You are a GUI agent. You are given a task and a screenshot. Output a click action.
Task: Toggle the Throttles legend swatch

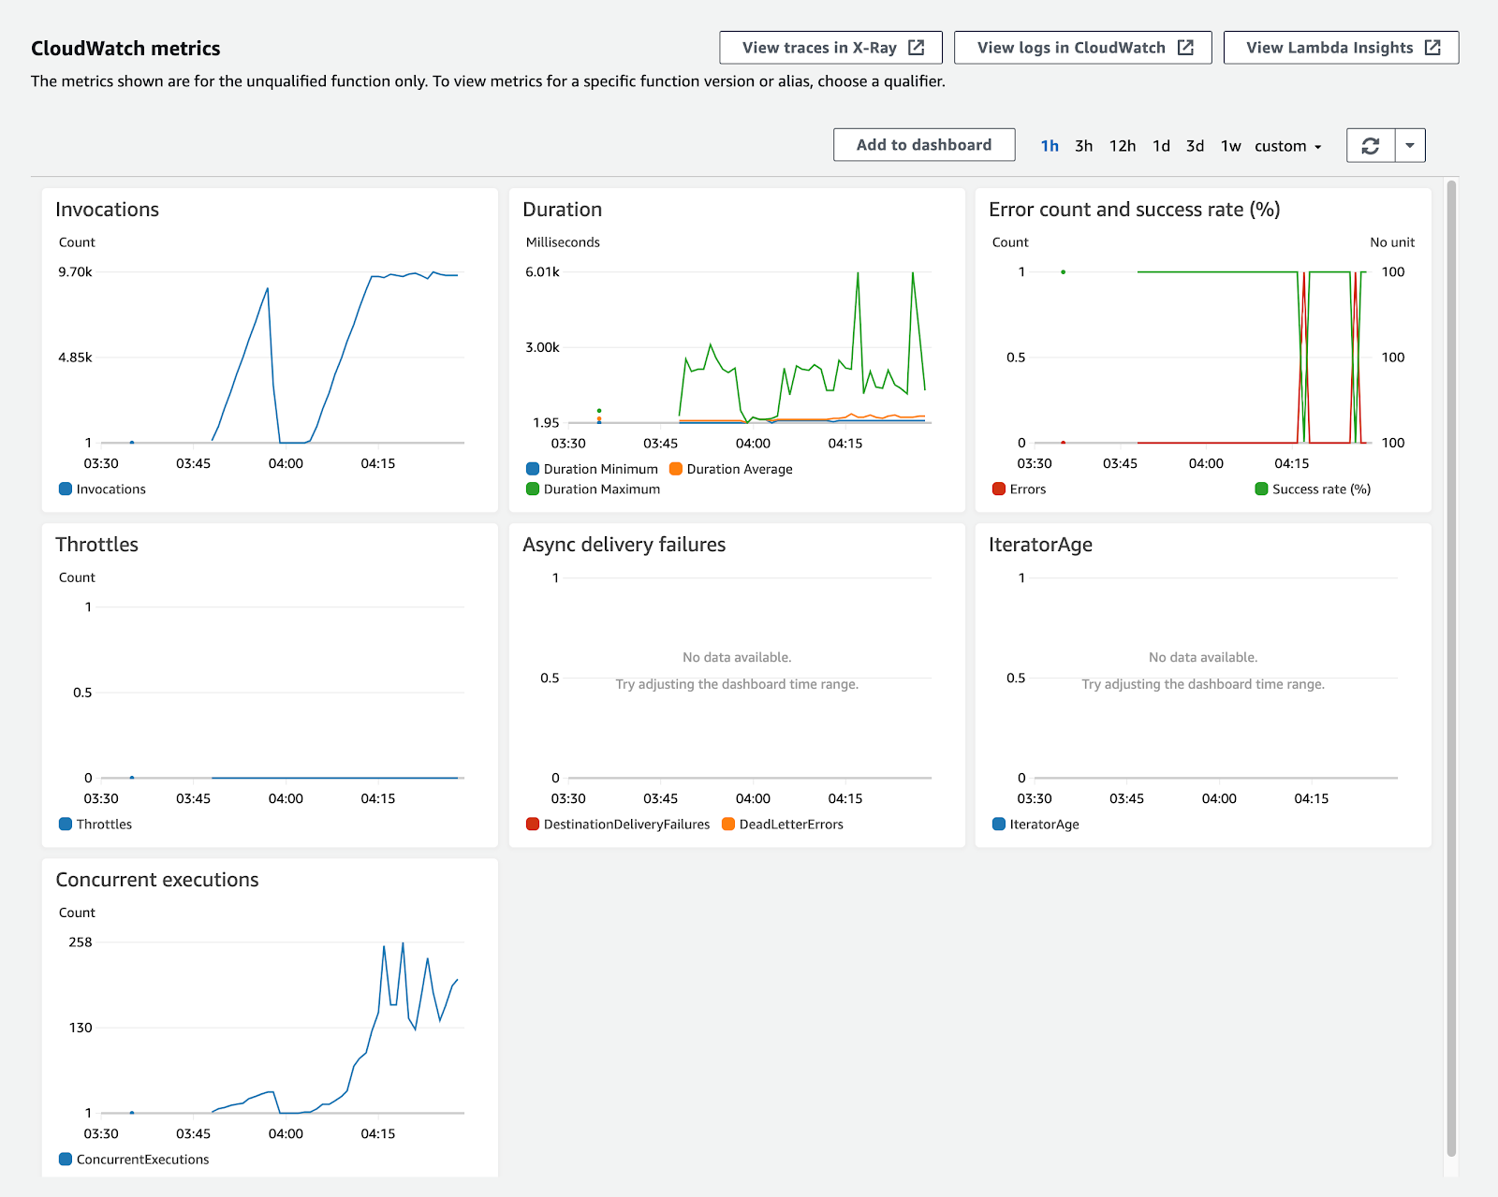pos(66,824)
